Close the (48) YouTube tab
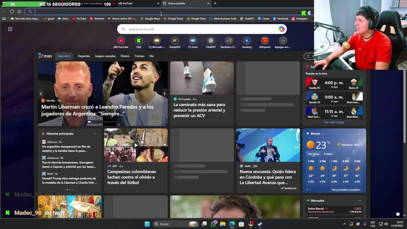This screenshot has width=407, height=229. pyautogui.click(x=158, y=3)
